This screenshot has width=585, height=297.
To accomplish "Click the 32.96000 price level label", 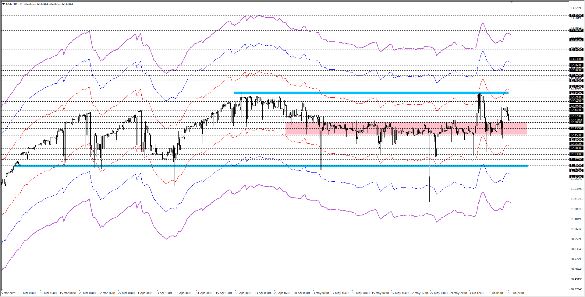I will (x=576, y=65).
